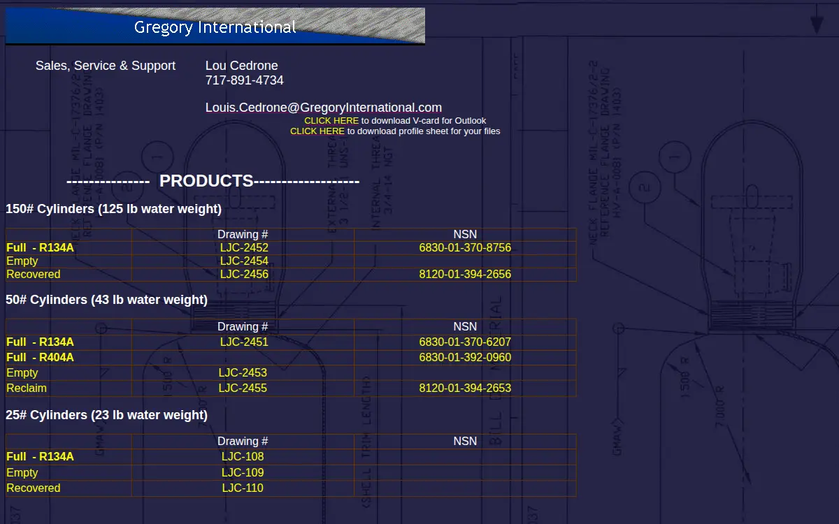The width and height of the screenshot is (839, 524).
Task: Click the name Lou Cedrone
Action: click(242, 66)
